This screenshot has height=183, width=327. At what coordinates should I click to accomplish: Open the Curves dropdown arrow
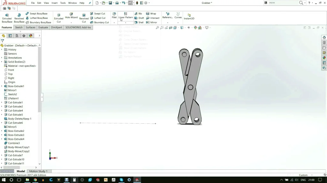[178, 23]
